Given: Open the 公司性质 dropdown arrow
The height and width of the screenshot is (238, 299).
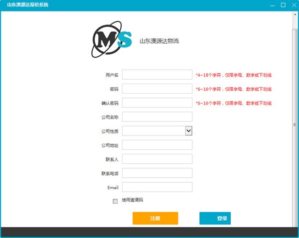Looking at the screenshot, I should point(188,131).
